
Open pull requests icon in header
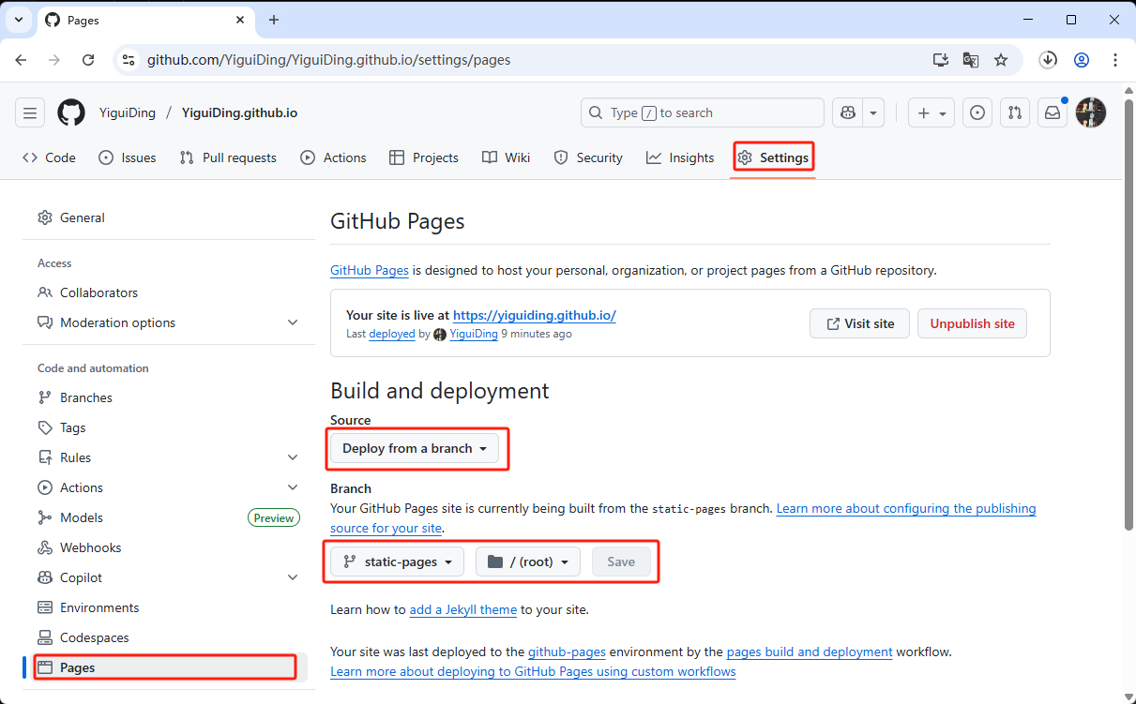1014,113
